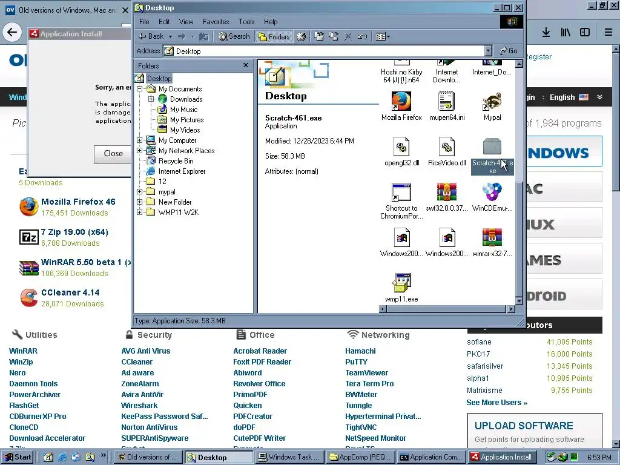Image resolution: width=620 pixels, height=465 pixels.
Task: Open the English language dropdown
Action: (576, 97)
